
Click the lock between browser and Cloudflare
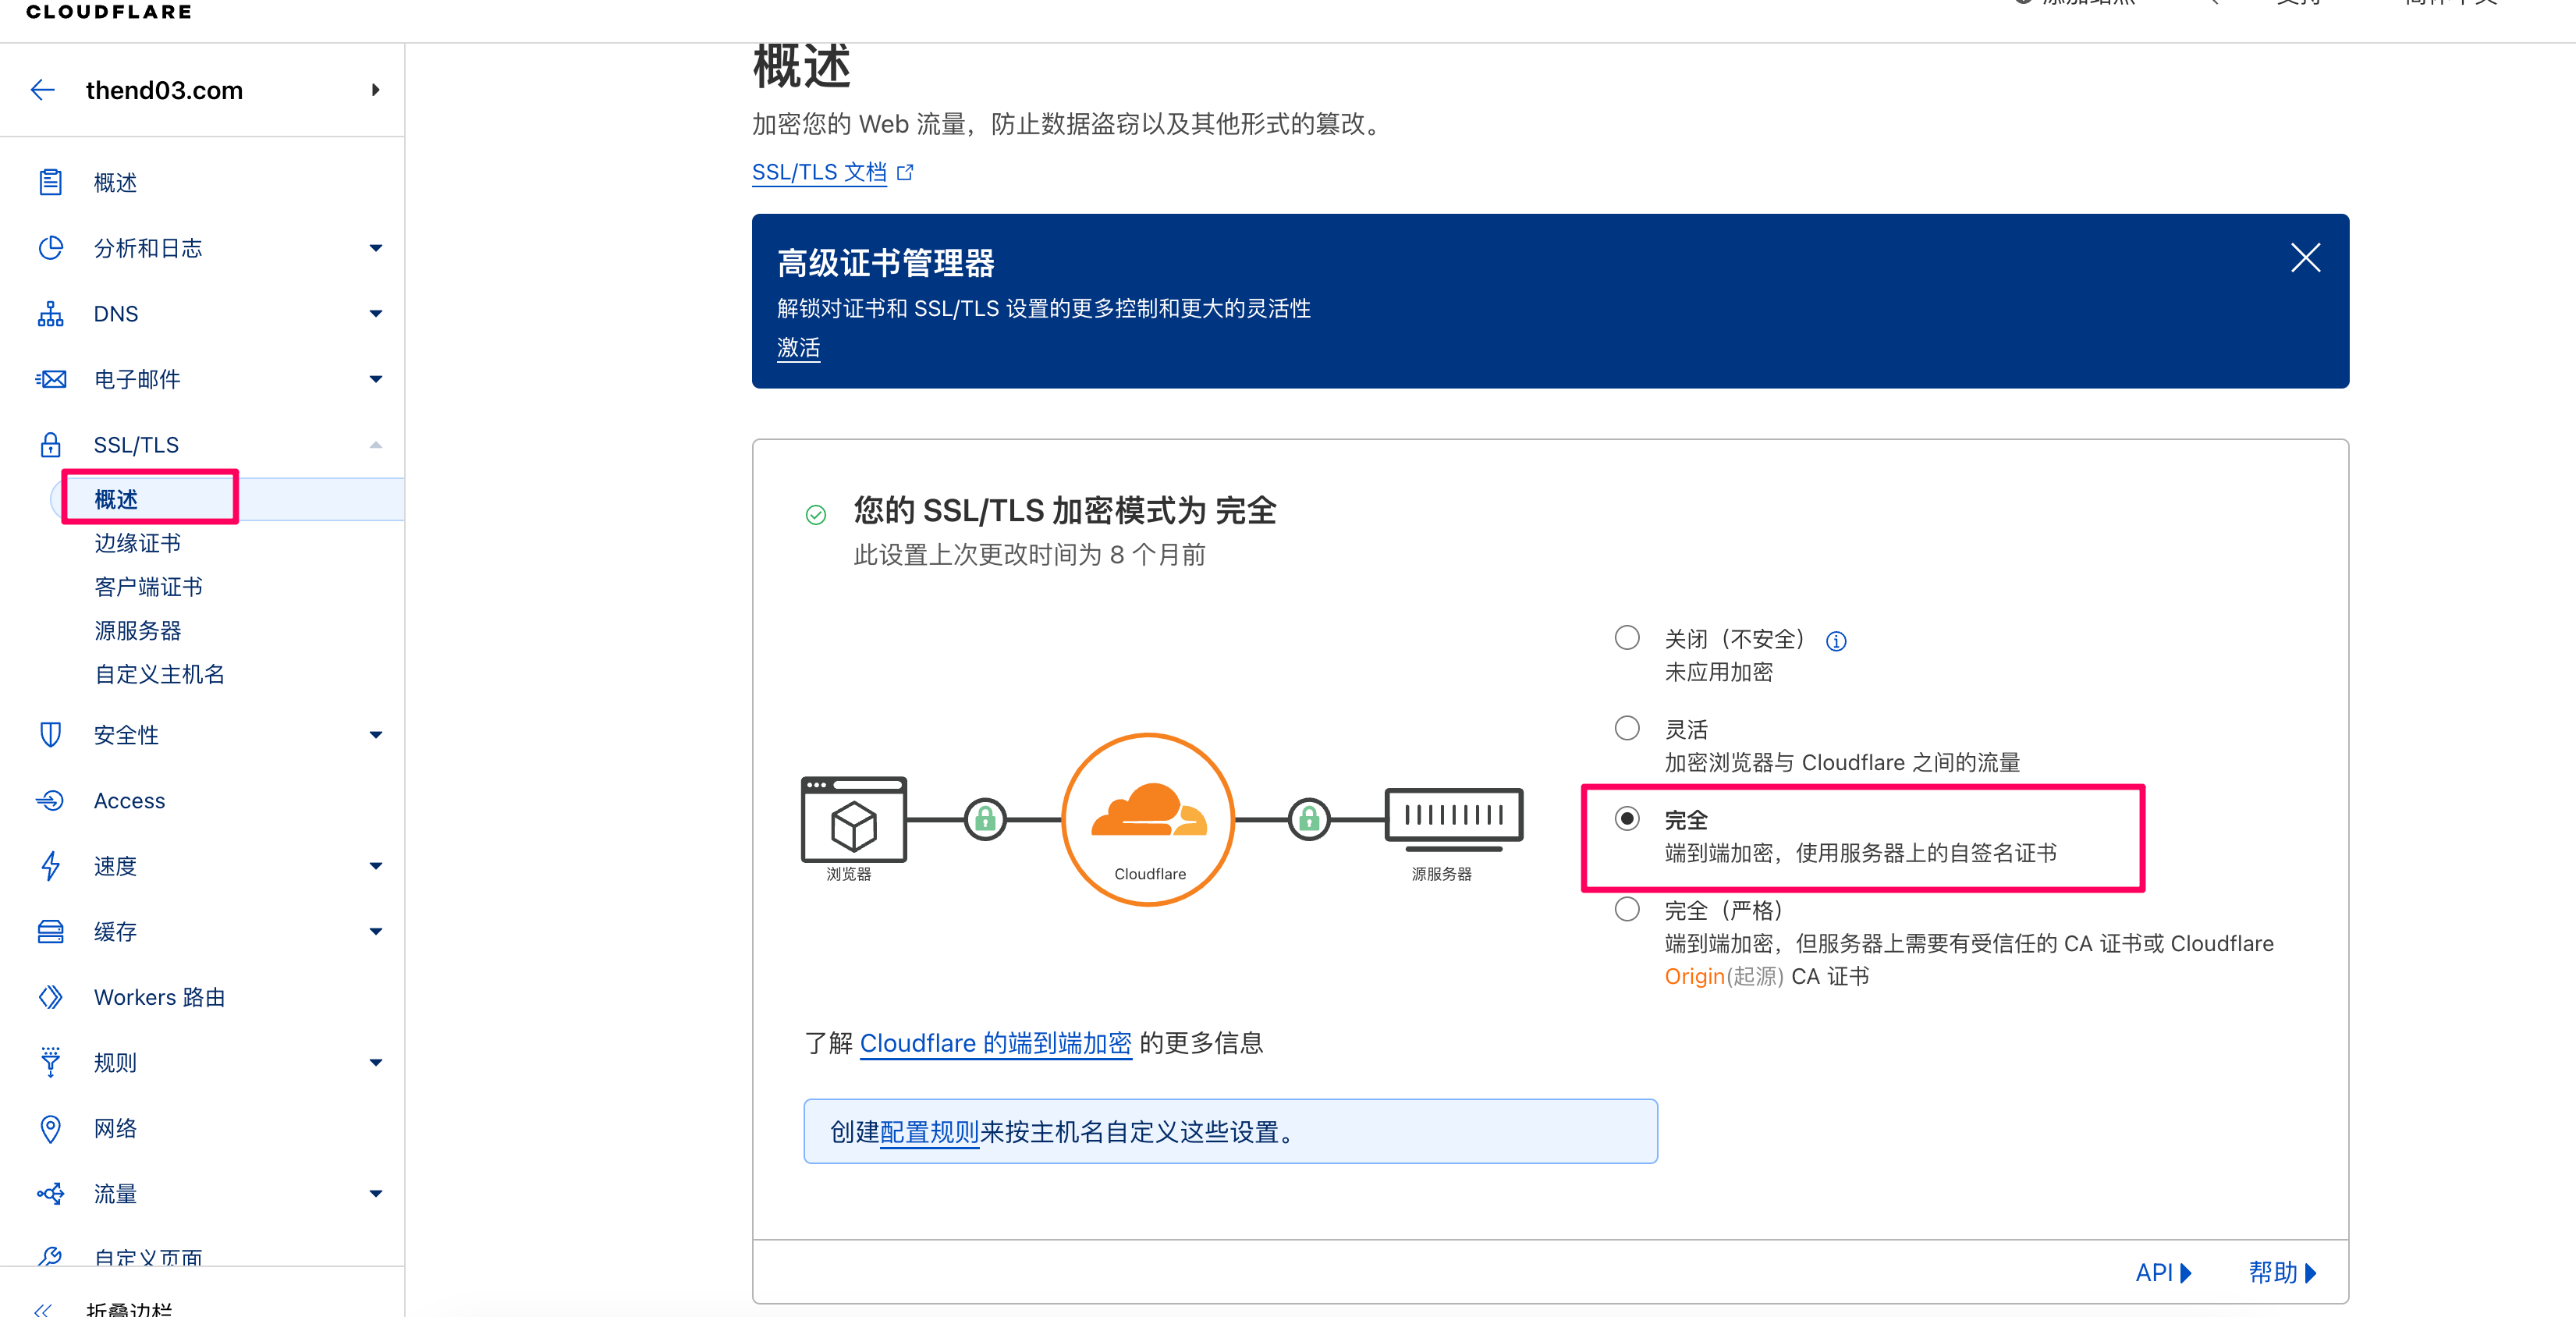point(985,820)
